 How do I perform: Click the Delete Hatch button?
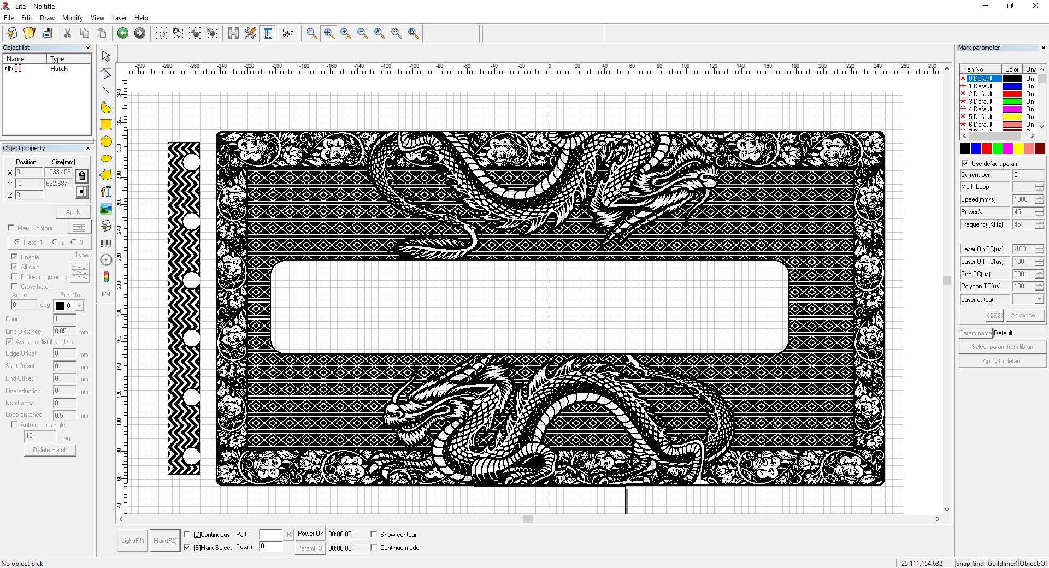[x=50, y=450]
